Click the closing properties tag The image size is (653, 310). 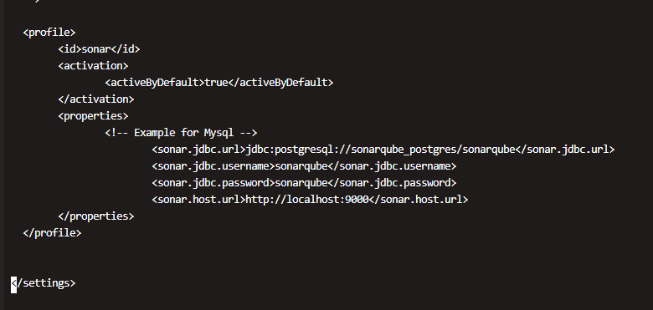click(96, 216)
